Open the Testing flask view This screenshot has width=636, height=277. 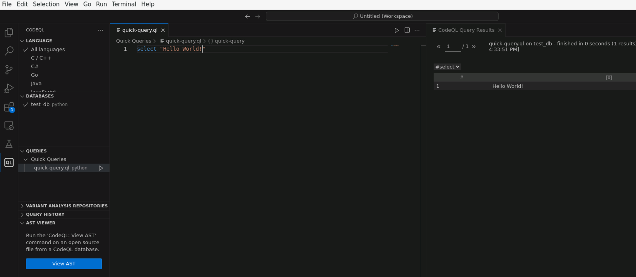(9, 144)
